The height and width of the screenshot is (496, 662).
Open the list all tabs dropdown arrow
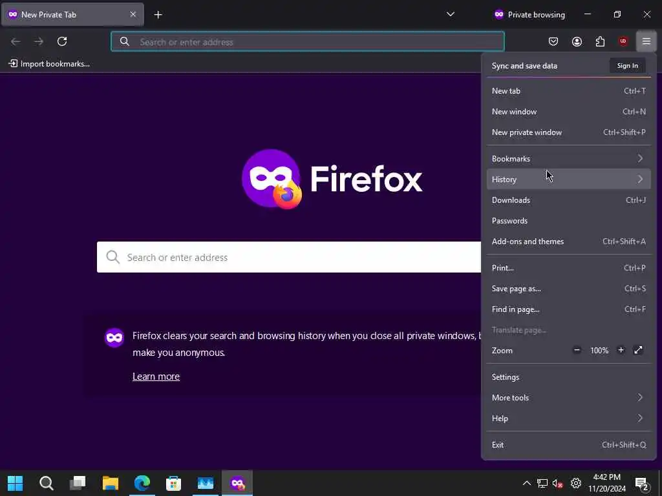click(x=451, y=14)
